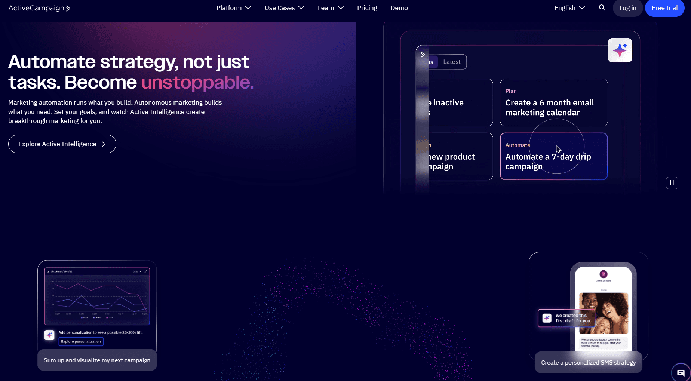Image resolution: width=691 pixels, height=381 pixels.
Task: Open the Demo page
Action: (399, 8)
